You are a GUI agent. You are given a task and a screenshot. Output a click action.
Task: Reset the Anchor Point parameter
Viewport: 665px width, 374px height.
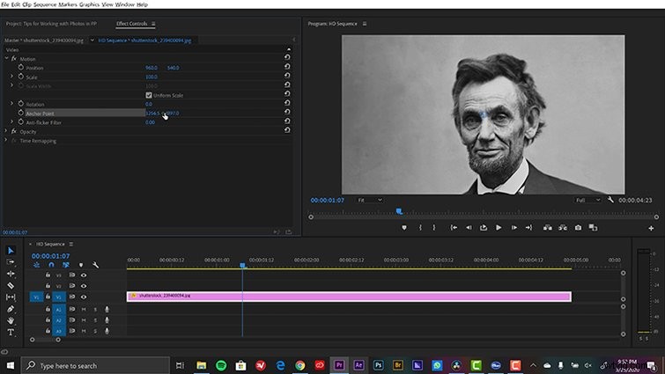coord(287,112)
